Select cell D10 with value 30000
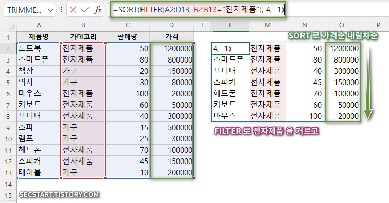The height and width of the screenshot is (203, 389). coord(172,139)
